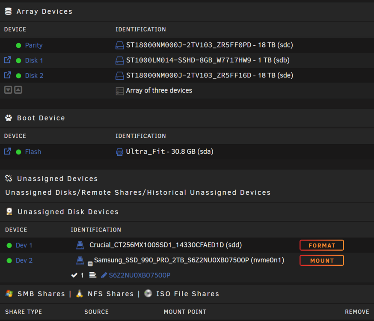
Task: Switch to NFS Shares section
Action: (x=111, y=294)
